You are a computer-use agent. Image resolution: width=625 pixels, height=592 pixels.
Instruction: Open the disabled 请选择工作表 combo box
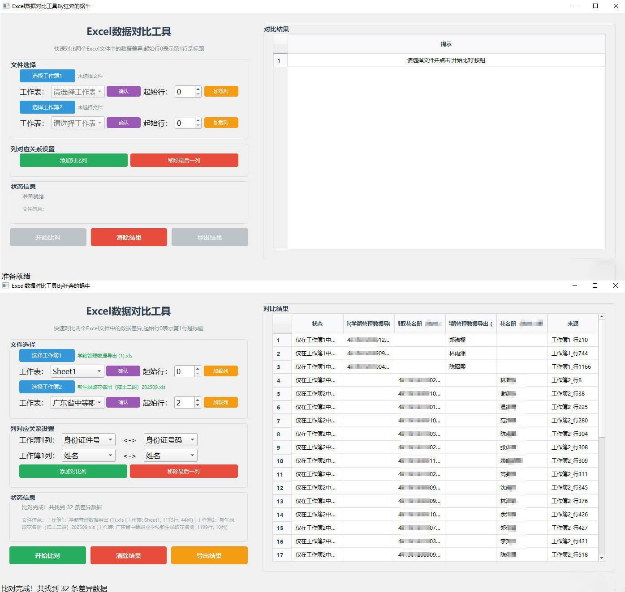(x=77, y=92)
